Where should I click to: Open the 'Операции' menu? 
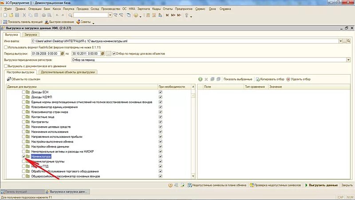click(x=35, y=9)
